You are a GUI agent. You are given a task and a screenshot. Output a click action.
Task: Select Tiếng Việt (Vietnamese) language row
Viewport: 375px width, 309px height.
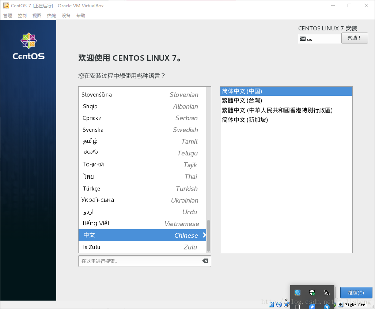click(x=142, y=223)
